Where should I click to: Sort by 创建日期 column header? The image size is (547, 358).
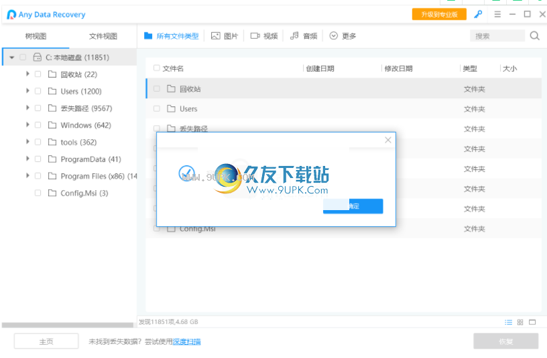click(x=320, y=68)
